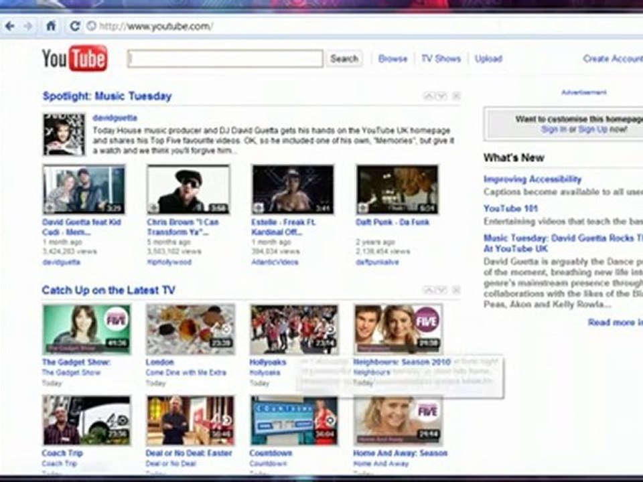Screen dimensions: 643x482
Task: Click the Read more link
Action: [615, 323]
